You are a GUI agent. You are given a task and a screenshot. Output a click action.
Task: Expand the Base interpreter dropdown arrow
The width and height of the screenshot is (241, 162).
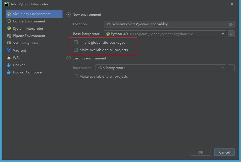pyautogui.click(x=223, y=34)
